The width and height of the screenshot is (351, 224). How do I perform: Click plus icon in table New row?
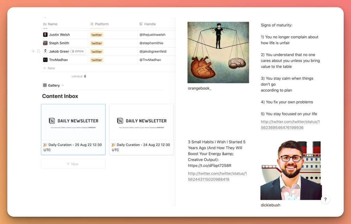click(45, 68)
